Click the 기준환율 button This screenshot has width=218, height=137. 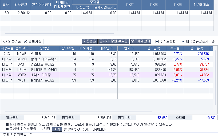click(89, 41)
